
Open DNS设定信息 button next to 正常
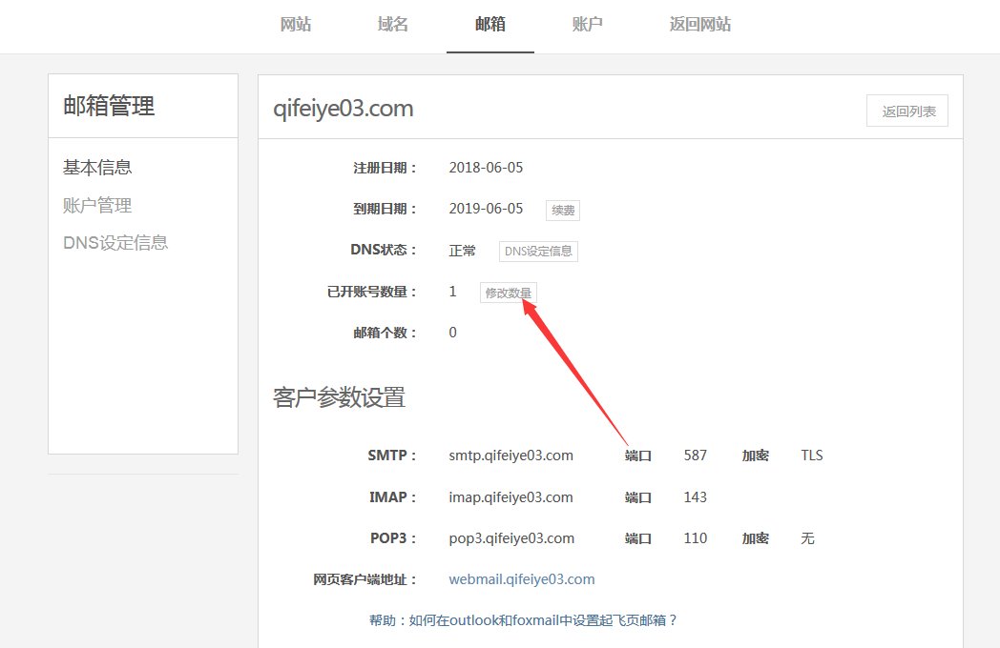pyautogui.click(x=538, y=251)
